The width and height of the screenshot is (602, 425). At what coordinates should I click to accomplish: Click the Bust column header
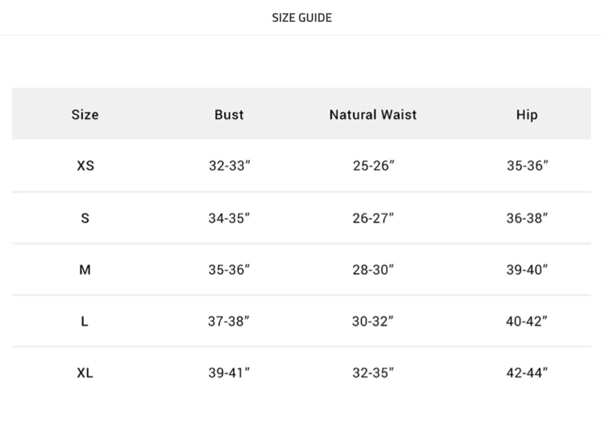coord(229,114)
